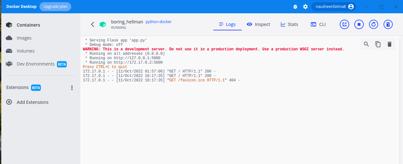Screen dimensions: 403x164
Task: Click the Docker Desktop title text
Action: tap(21, 7)
